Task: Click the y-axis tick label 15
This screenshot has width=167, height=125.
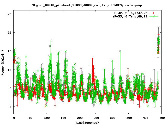Action: 9,51
